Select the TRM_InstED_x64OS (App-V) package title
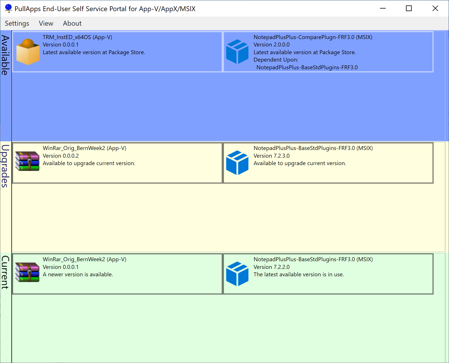Image resolution: width=449 pixels, height=363 pixels. (77, 37)
